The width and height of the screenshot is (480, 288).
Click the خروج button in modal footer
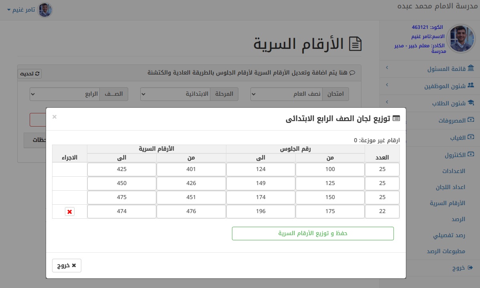(67, 266)
